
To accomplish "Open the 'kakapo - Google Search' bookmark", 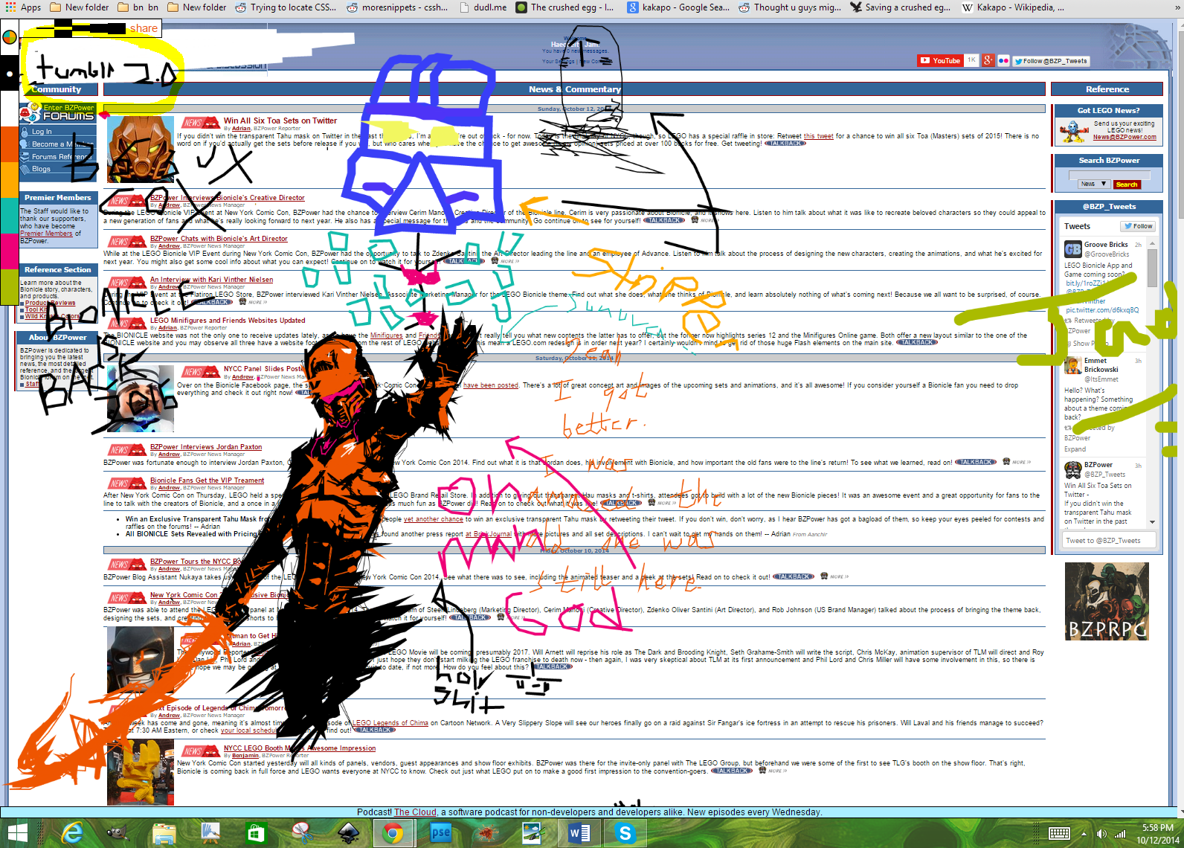I will (678, 7).
